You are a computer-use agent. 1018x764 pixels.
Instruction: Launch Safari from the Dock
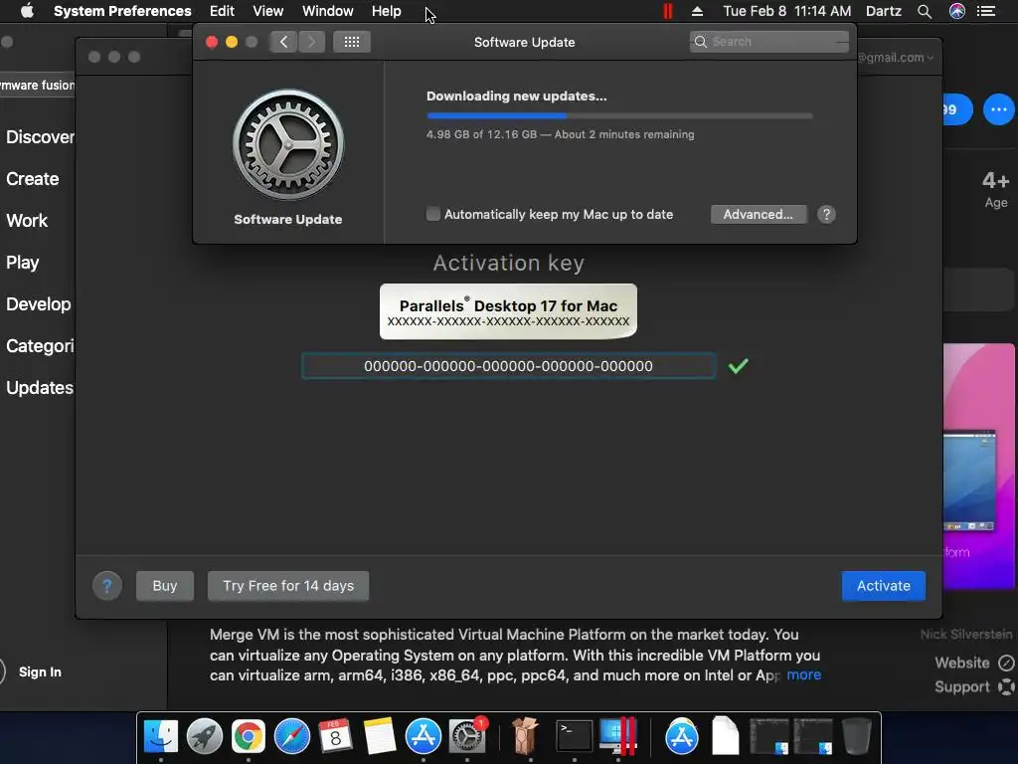(x=292, y=736)
